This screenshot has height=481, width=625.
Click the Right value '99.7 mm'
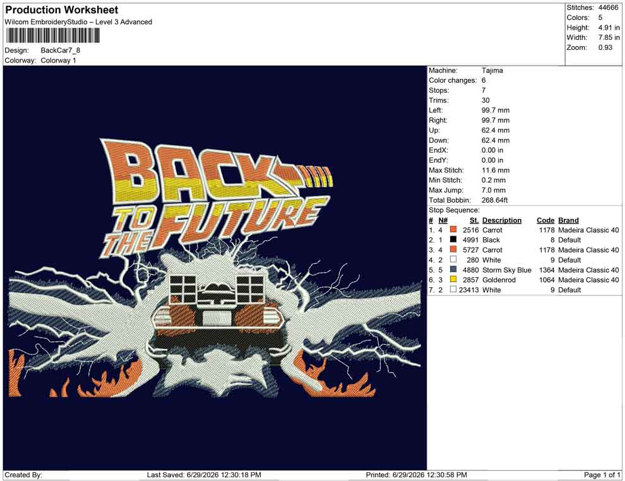[496, 121]
